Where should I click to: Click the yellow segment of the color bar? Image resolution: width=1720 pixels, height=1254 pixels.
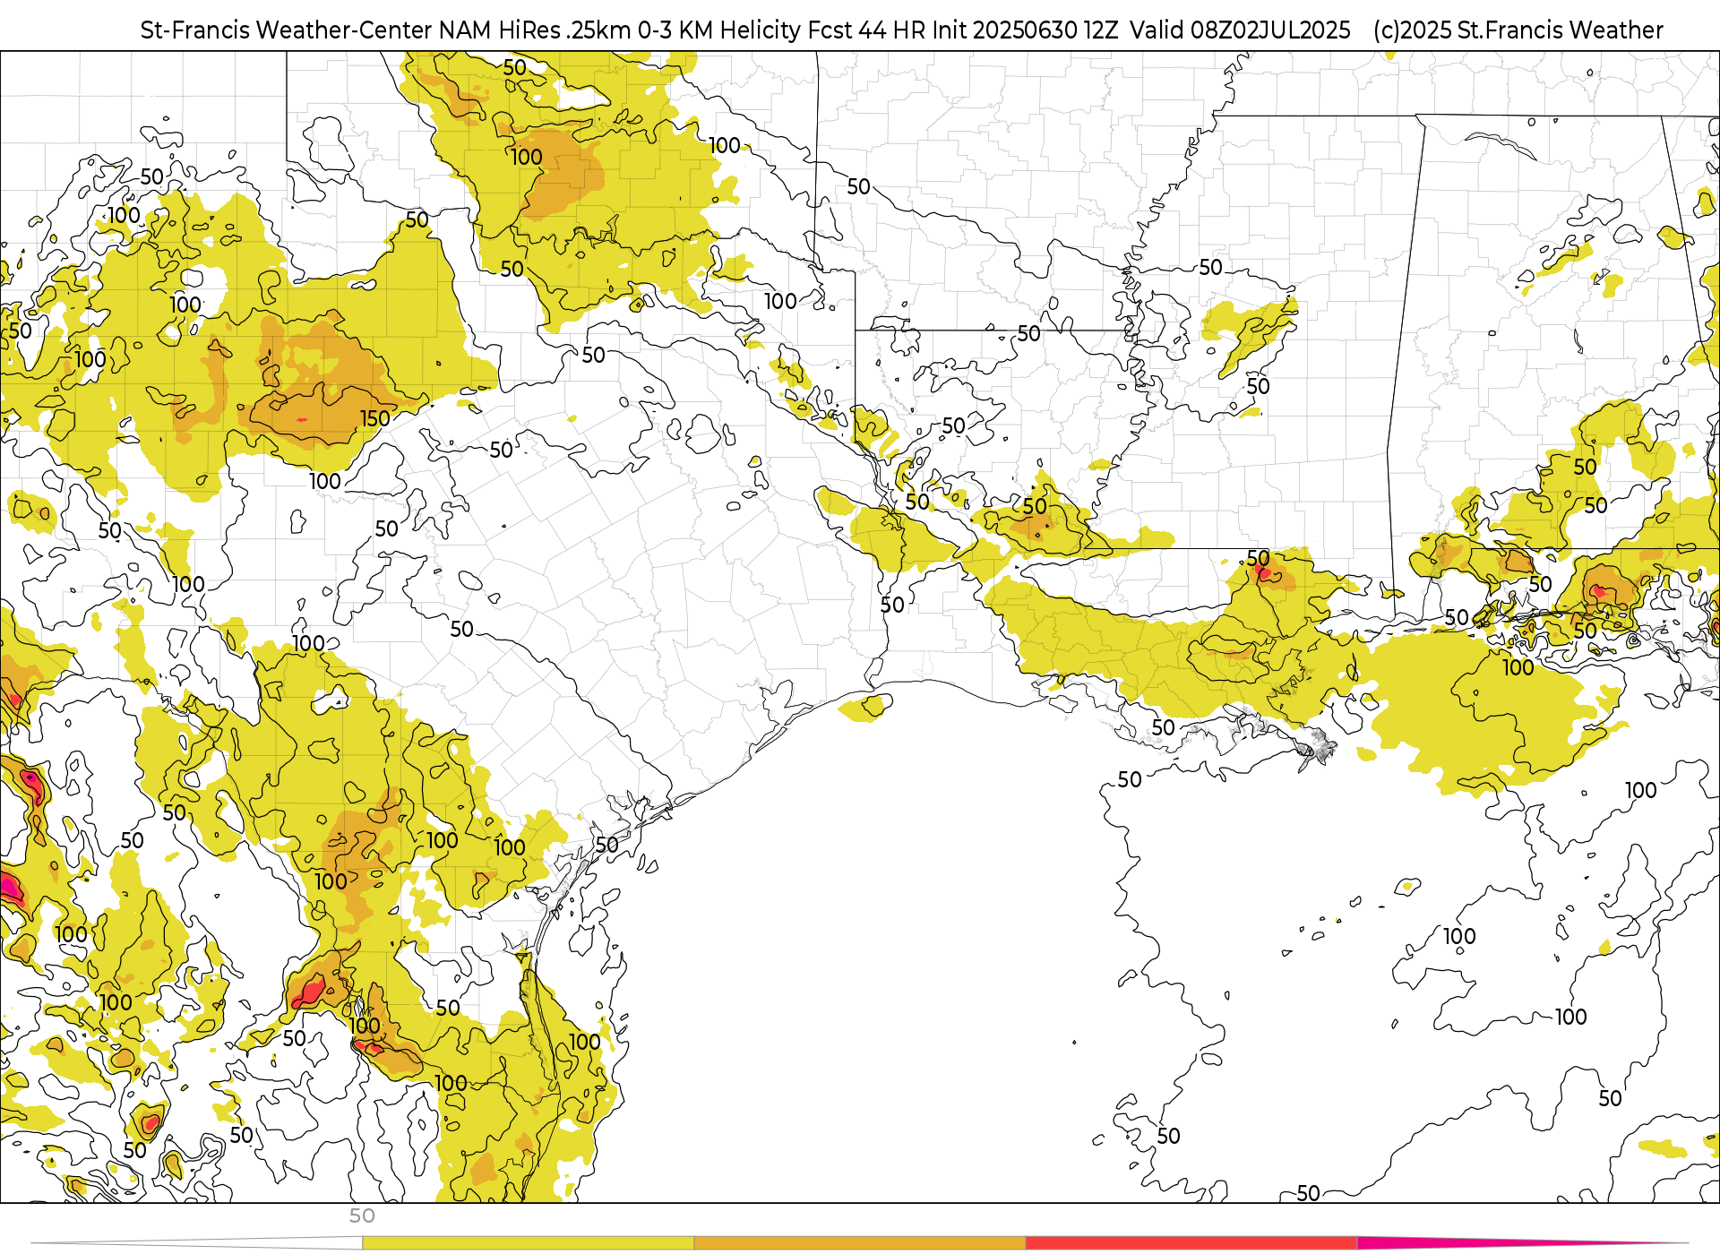coord(528,1243)
